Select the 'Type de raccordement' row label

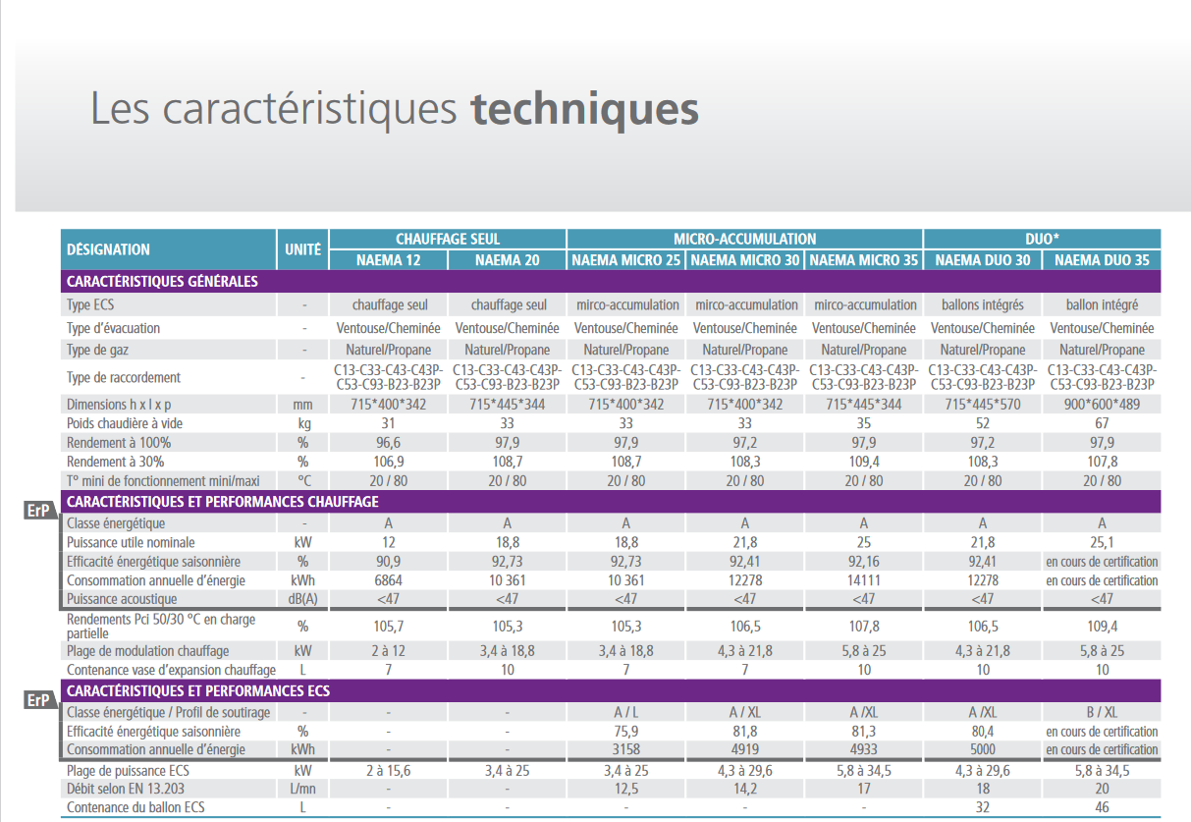pyautogui.click(x=124, y=377)
